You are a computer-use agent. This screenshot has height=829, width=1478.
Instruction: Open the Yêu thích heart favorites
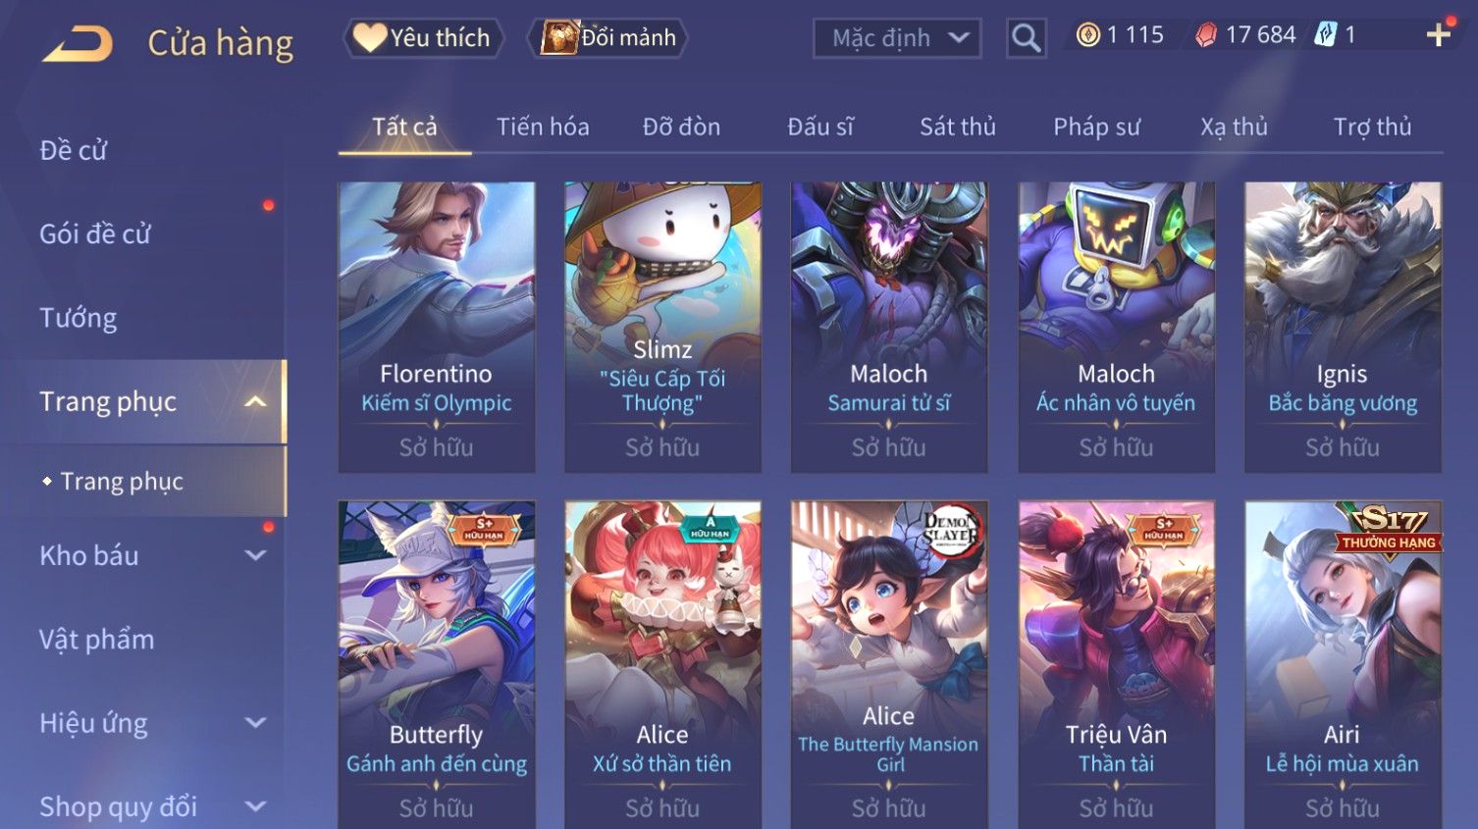(422, 38)
